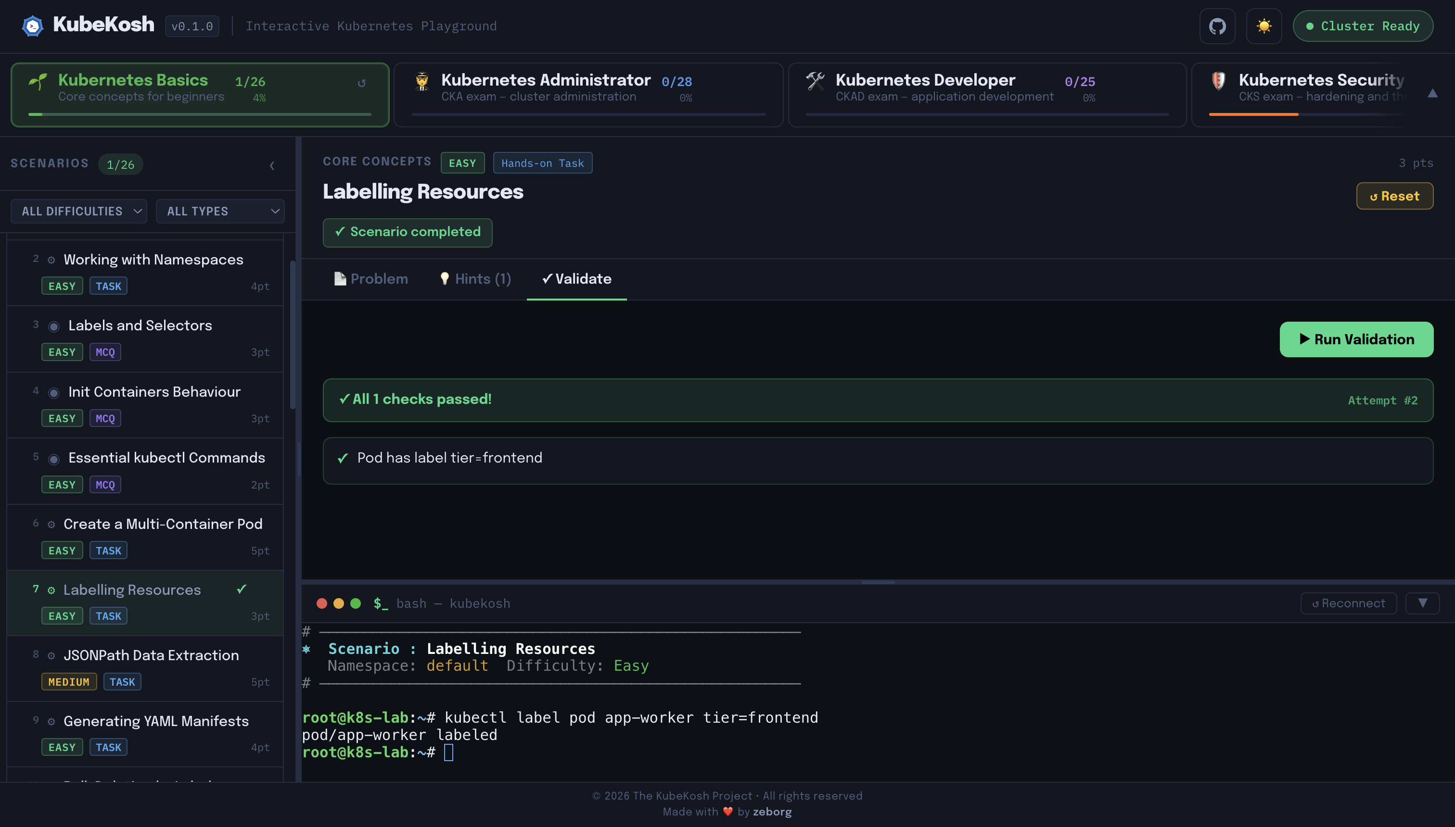Click the Hands-on Task badge
1455x827 pixels.
542,163
